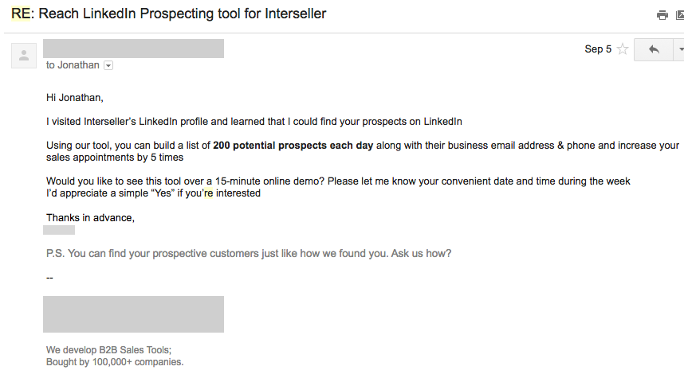Click the 'to Jonathan' recipient text
This screenshot has height=374, width=684.
pyautogui.click(x=73, y=65)
